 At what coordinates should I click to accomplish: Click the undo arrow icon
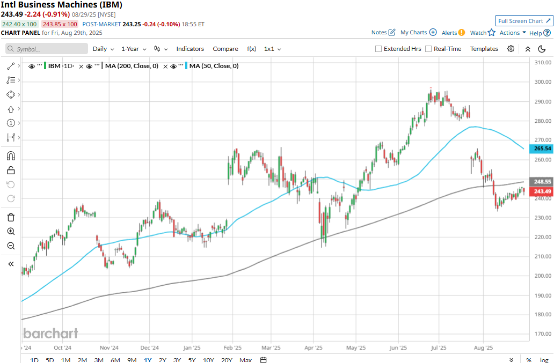(x=11, y=184)
